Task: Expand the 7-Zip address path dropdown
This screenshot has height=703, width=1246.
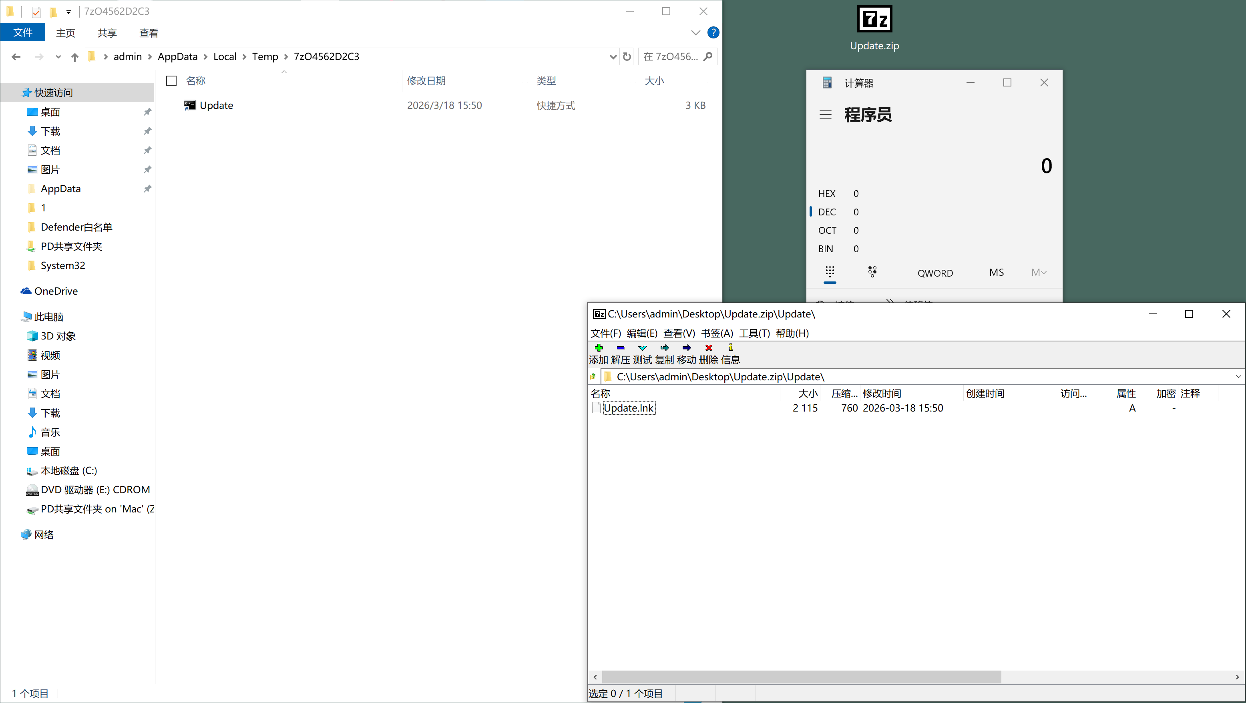Action: (x=1238, y=377)
